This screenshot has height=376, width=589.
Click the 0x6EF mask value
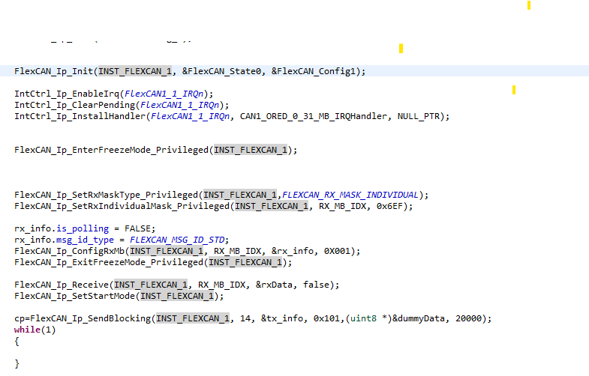389,206
